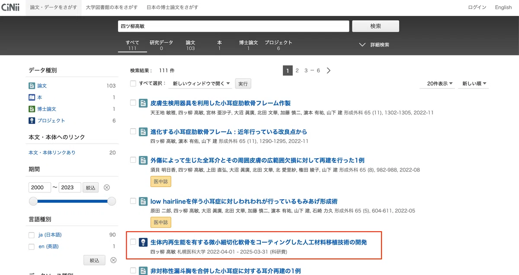Select the 本 tab under search box
519x275 pixels.
tap(219, 45)
